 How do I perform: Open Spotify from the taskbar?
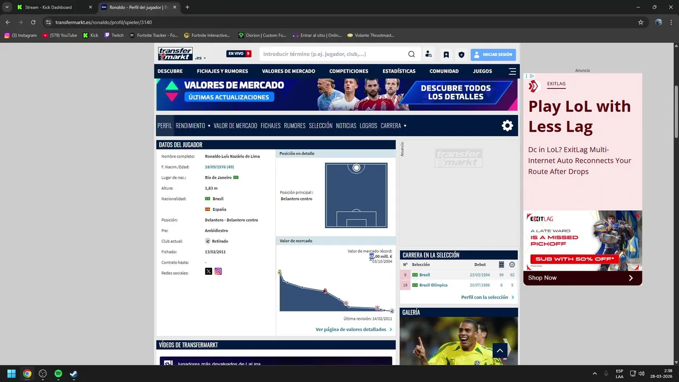tap(58, 374)
